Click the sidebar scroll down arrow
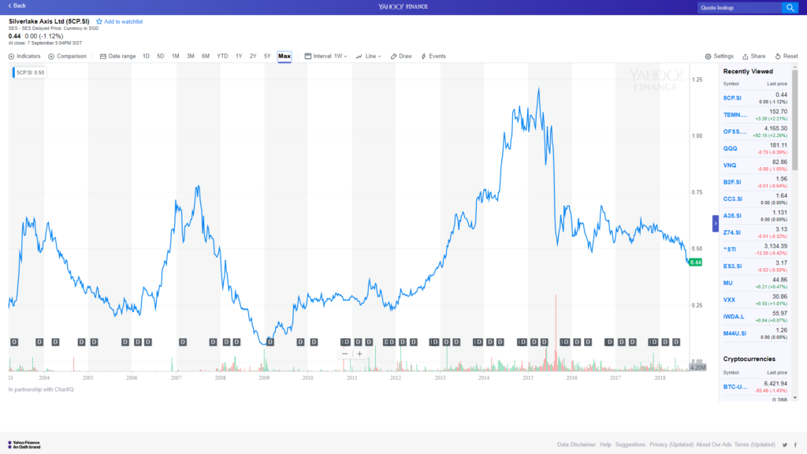807x454 pixels. click(x=794, y=397)
